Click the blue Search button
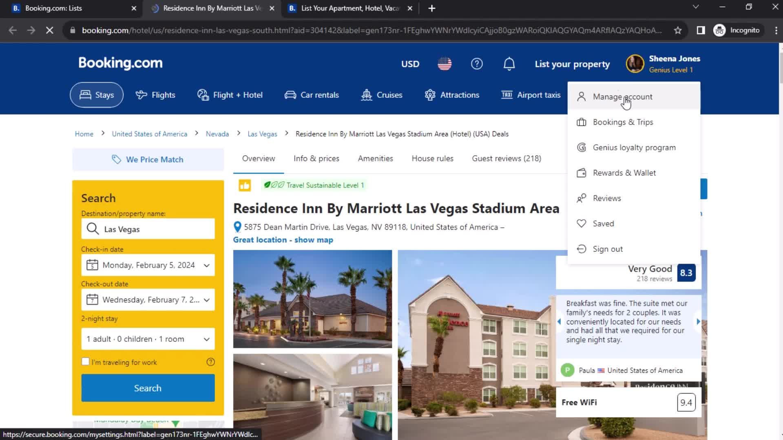The image size is (783, 440). (x=148, y=388)
